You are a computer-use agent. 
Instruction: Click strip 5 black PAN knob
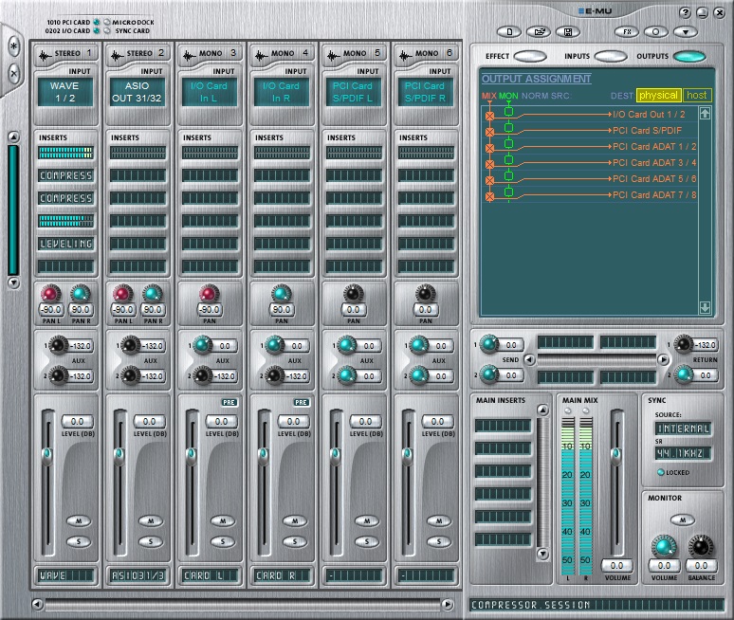[x=353, y=294]
